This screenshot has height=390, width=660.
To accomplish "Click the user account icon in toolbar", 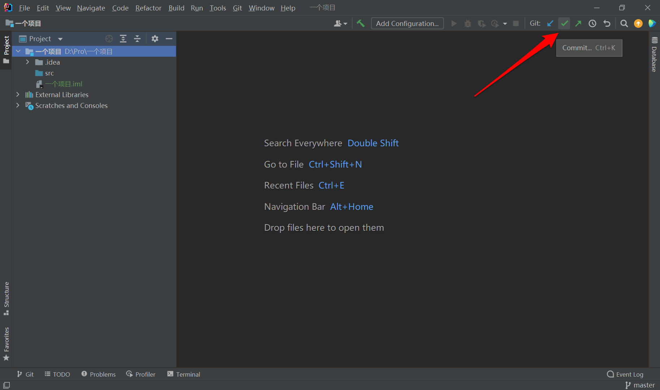I will [x=340, y=23].
